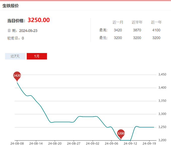
Task: Click the 3420 peak marker pin on chart
Action: (17, 76)
